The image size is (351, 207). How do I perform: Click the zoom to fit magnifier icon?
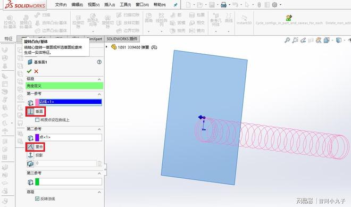[287, 40]
